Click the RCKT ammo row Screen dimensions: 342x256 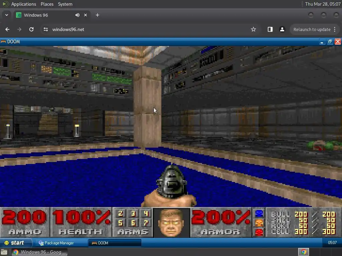click(303, 226)
